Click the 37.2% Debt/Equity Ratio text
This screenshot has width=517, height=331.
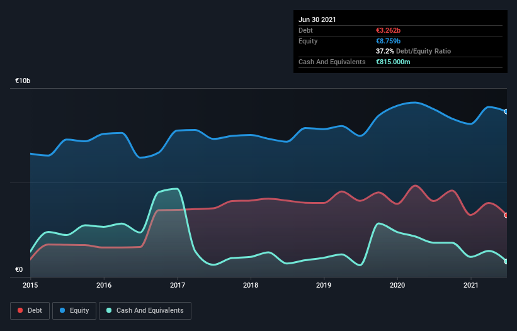point(414,51)
